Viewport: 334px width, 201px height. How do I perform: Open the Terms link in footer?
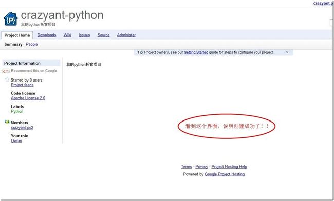point(187,167)
